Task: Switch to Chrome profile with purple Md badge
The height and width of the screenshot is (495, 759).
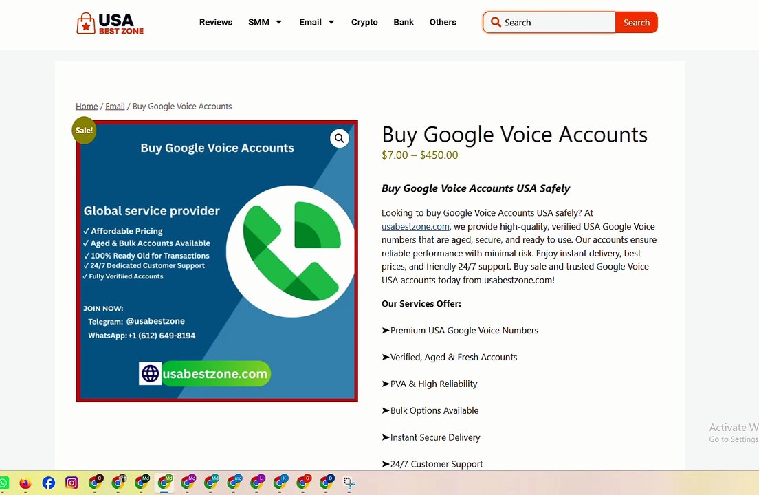Action: click(188, 483)
